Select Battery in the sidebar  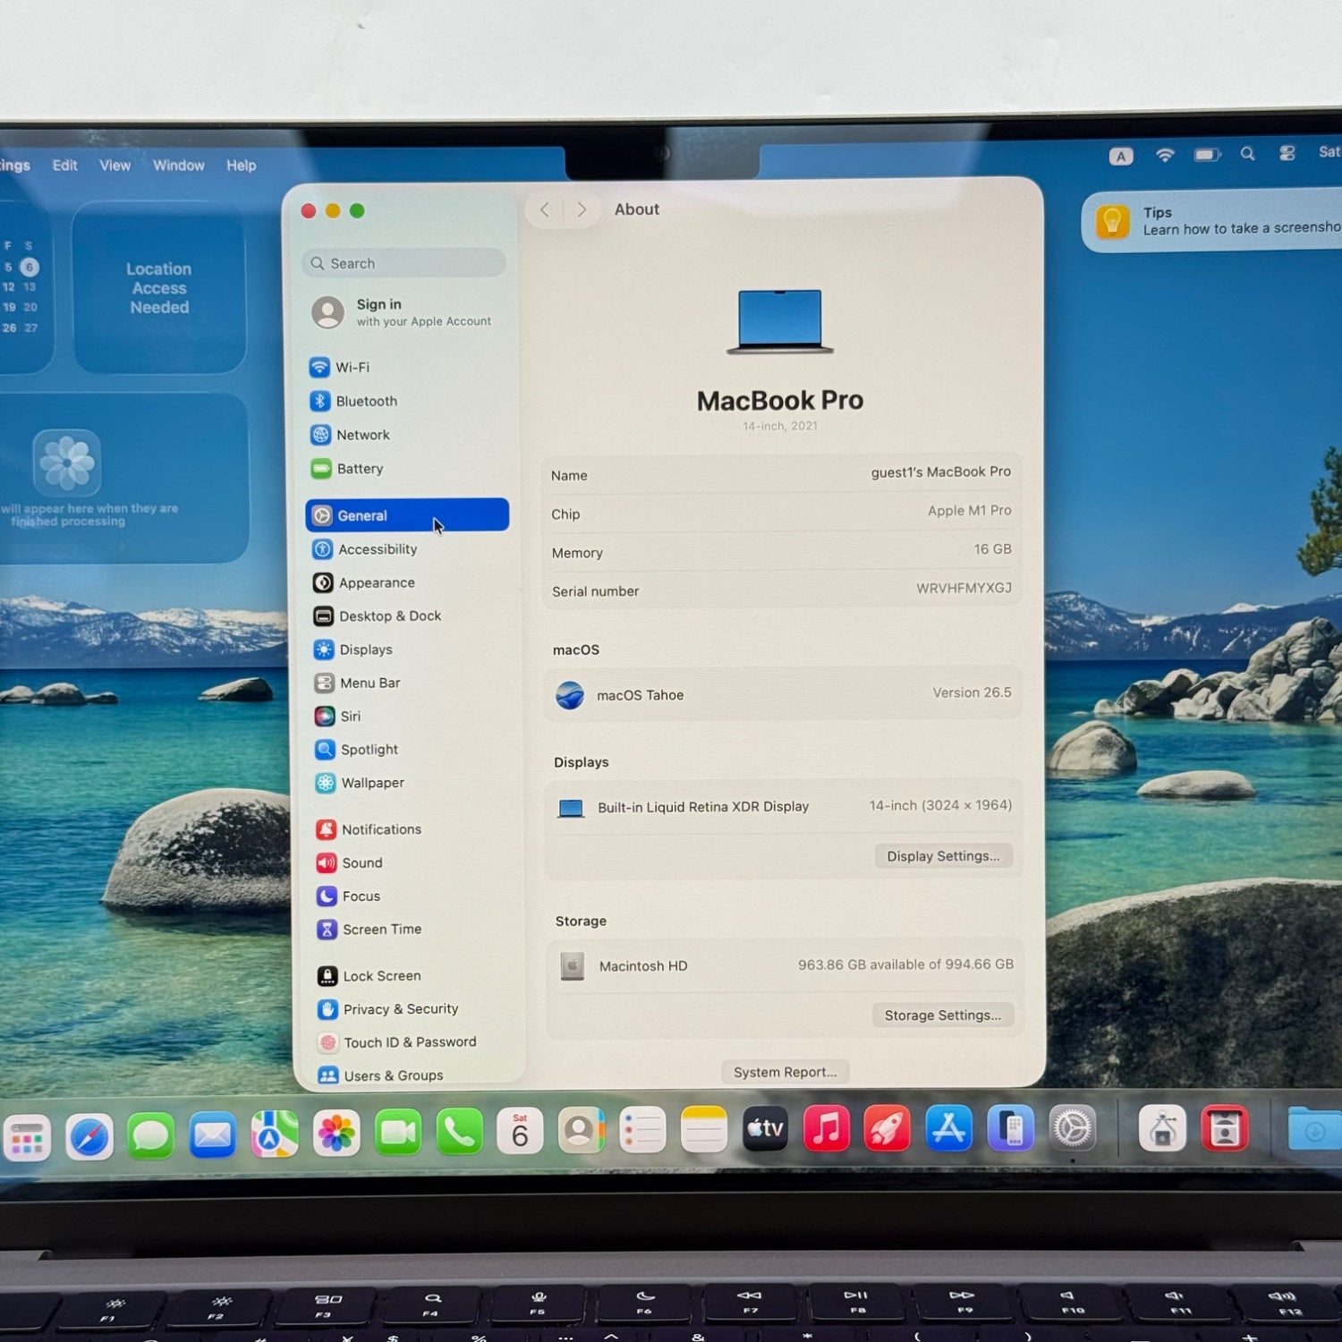pyautogui.click(x=407, y=468)
